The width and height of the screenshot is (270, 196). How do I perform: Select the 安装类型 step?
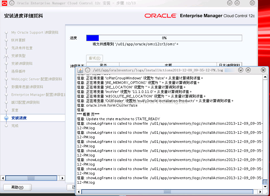click(x=18, y=56)
